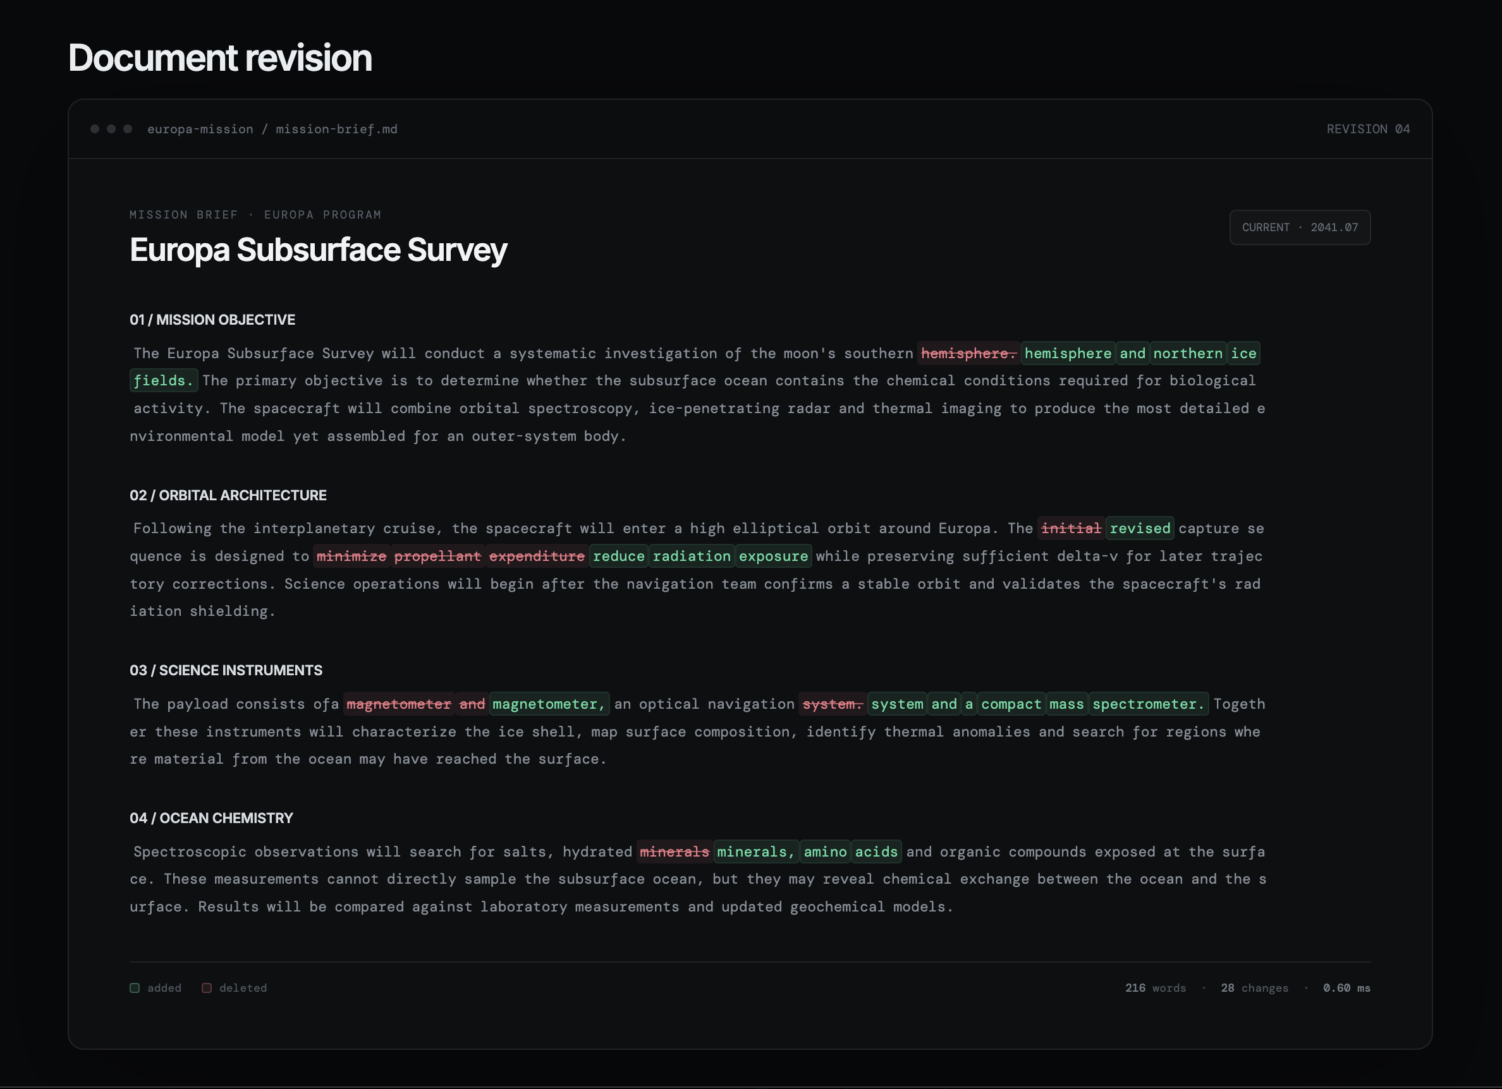Click the REVISION 04 label
The image size is (1502, 1089).
tap(1367, 129)
